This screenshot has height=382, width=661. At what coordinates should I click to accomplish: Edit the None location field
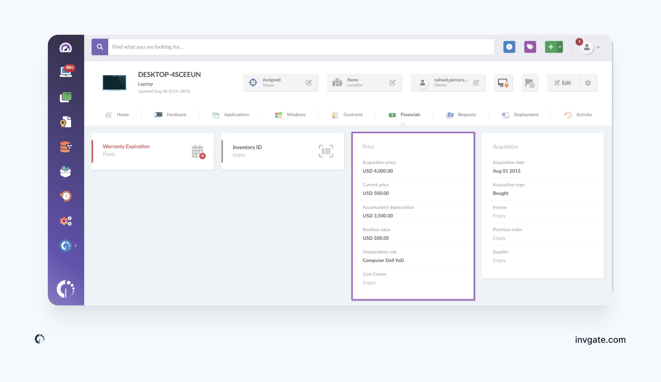click(x=392, y=83)
